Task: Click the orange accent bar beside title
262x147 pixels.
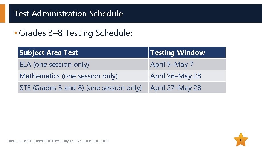Action: pos(2,13)
